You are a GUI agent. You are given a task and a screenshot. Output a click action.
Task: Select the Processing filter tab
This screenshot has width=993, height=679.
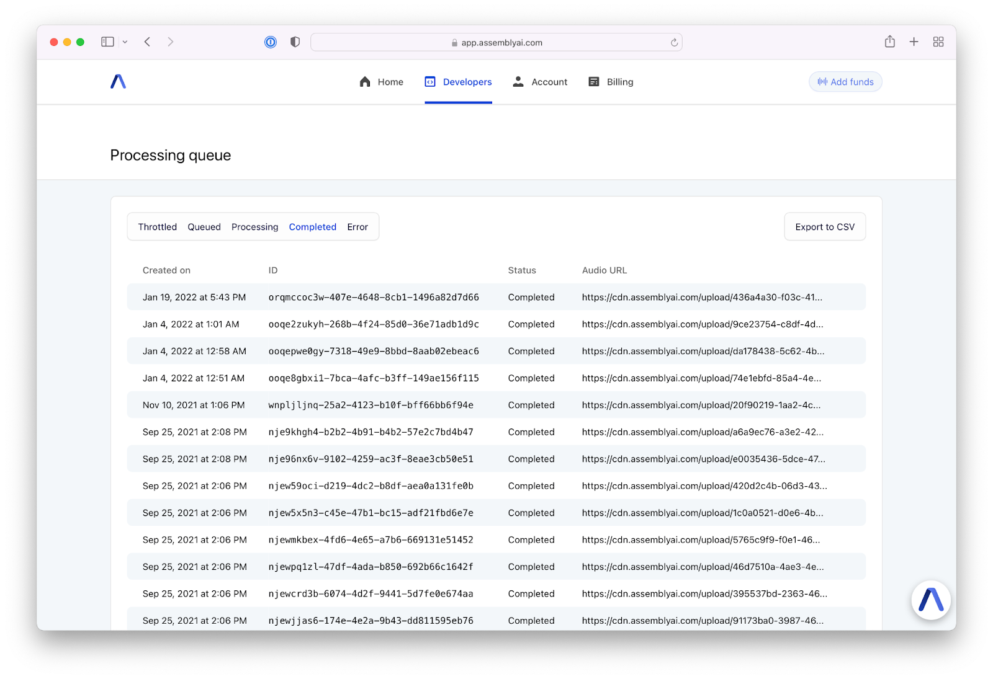point(255,227)
